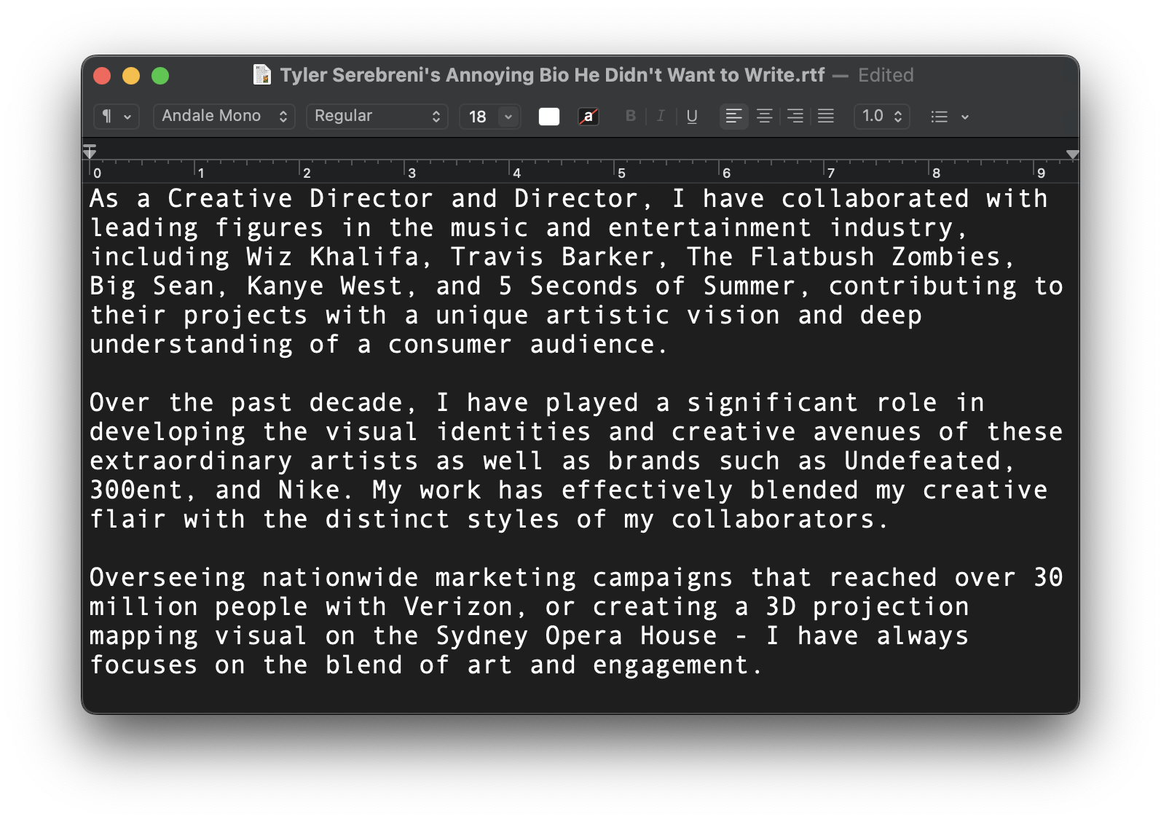Open the Regular typeface dropdown

tap(377, 117)
